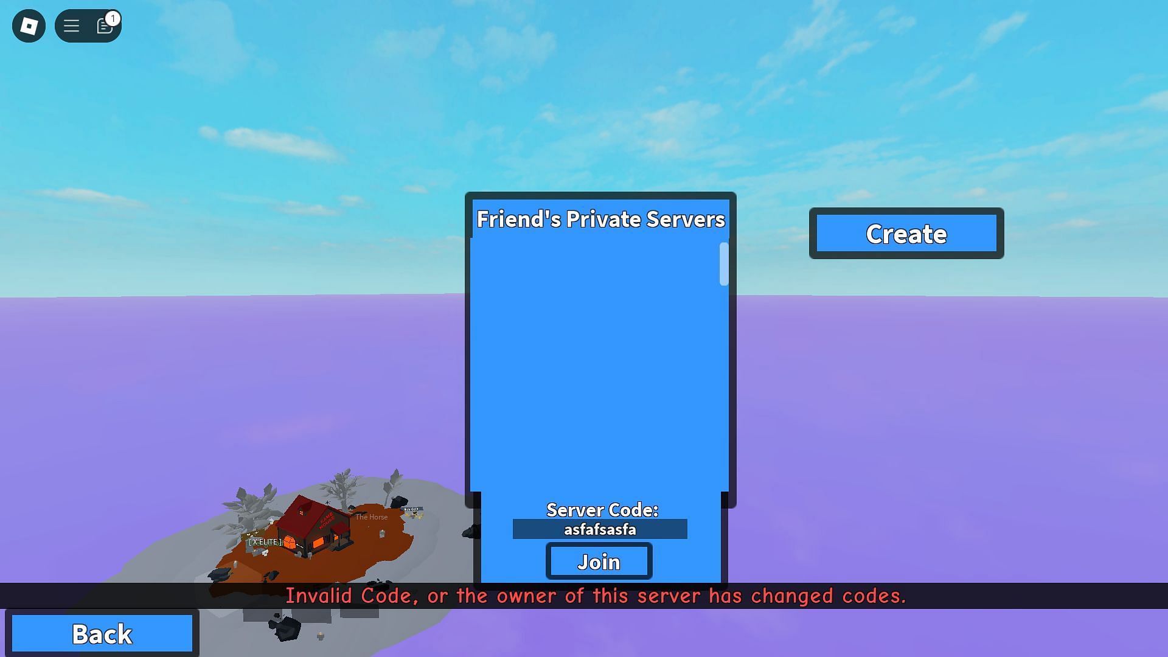This screenshot has height=657, width=1168.
Task: Click the Friend's Private Servers panel header
Action: tap(601, 218)
